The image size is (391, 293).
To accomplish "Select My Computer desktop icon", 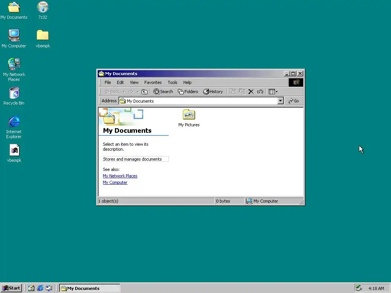I will pos(14,39).
